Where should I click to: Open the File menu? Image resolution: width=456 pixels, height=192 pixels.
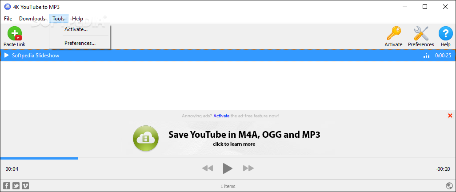(8, 18)
